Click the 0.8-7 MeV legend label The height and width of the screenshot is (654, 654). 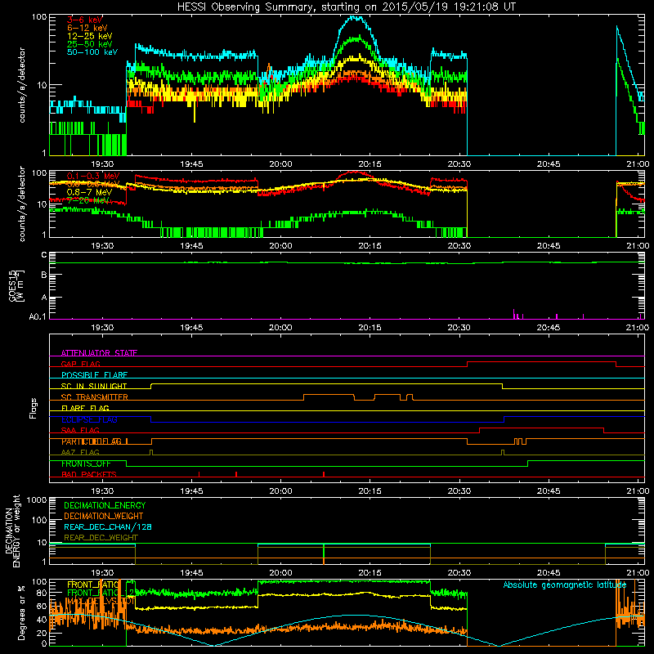click(x=89, y=192)
